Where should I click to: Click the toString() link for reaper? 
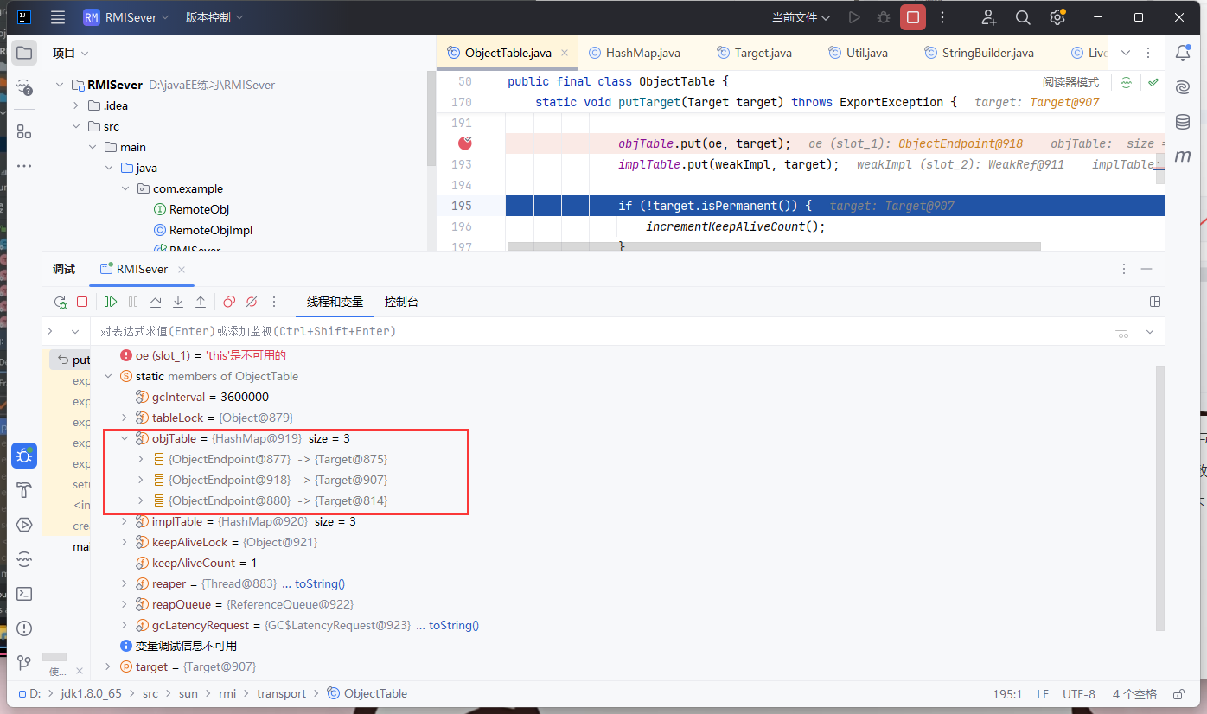(319, 583)
